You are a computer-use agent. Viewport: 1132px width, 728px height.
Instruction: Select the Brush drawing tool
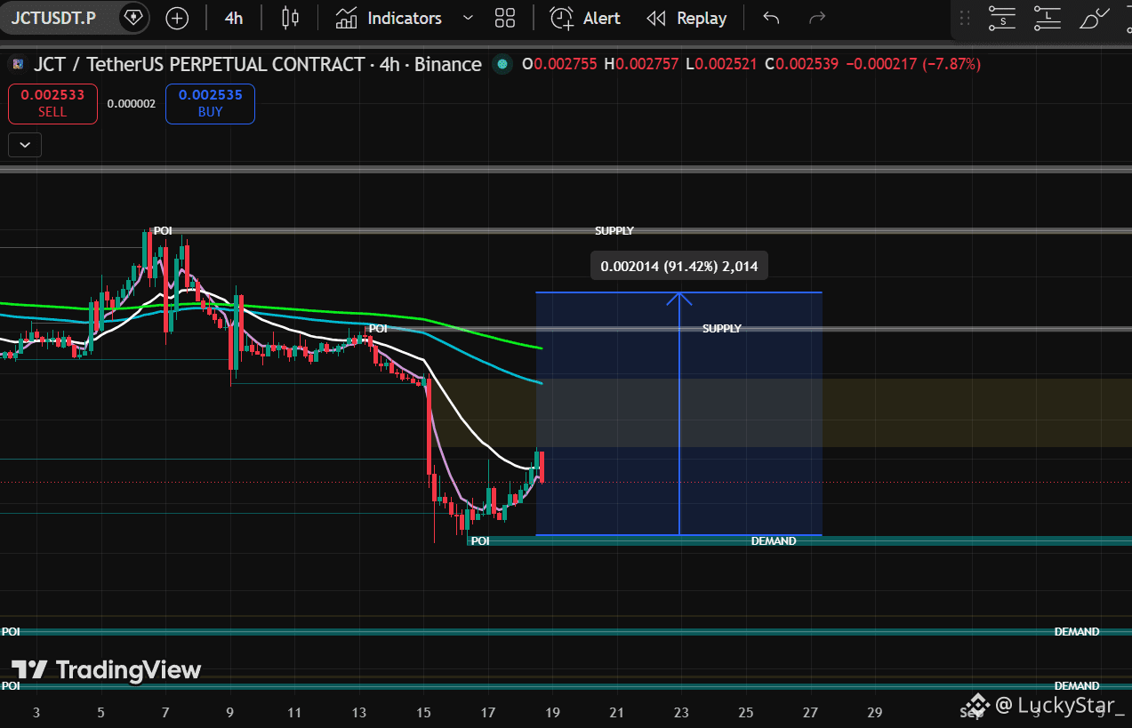(x=1095, y=18)
